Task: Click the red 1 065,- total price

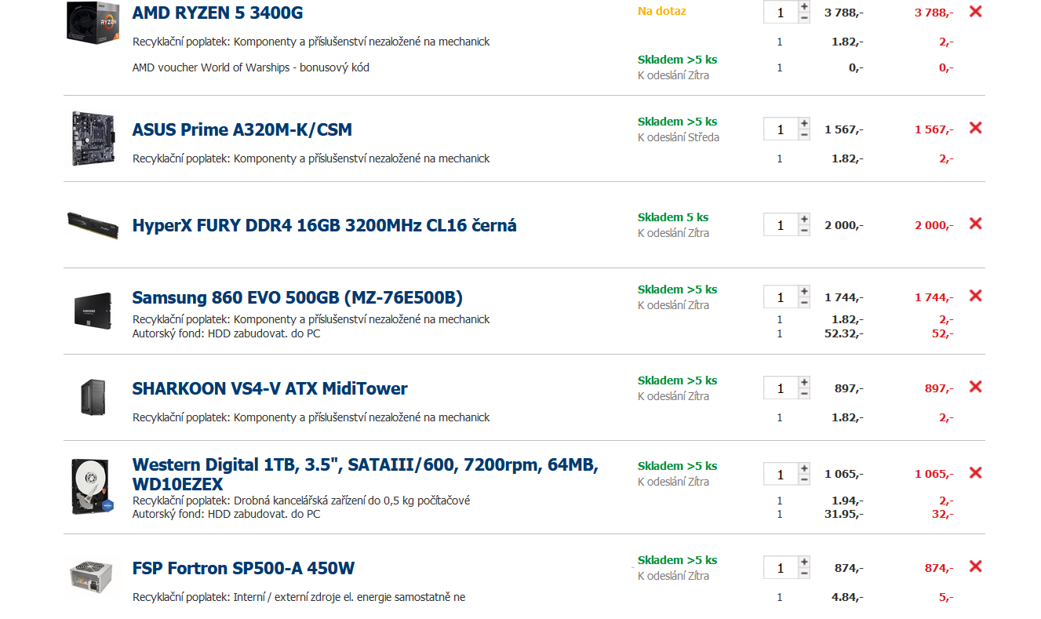Action: pyautogui.click(x=934, y=475)
